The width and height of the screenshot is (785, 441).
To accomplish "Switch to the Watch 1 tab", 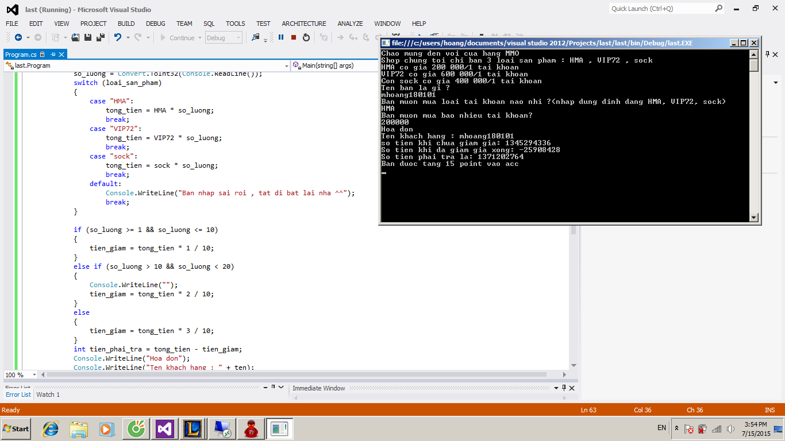I will (48, 394).
